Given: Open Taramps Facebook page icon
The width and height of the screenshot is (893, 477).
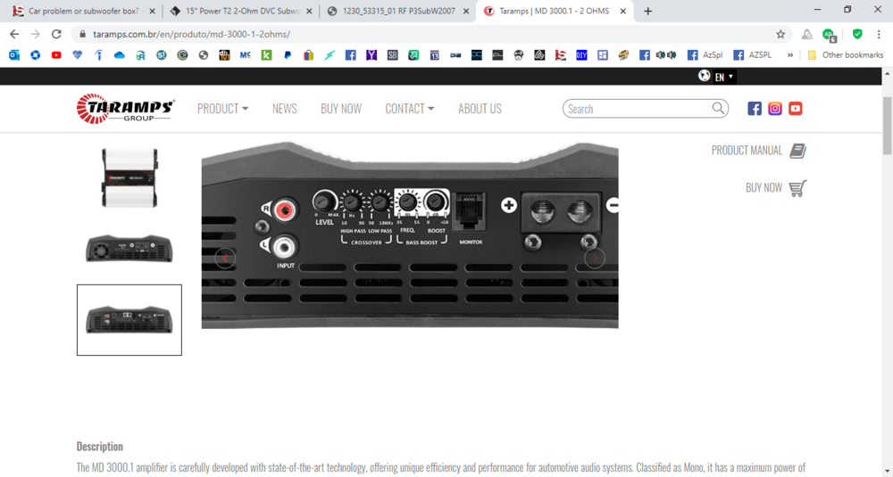Looking at the screenshot, I should click(x=754, y=109).
